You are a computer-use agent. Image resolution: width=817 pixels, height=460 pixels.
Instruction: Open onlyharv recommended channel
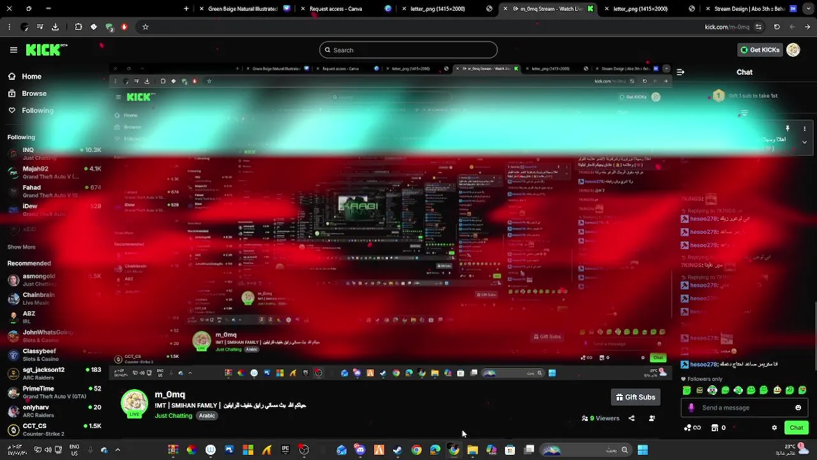54,411
